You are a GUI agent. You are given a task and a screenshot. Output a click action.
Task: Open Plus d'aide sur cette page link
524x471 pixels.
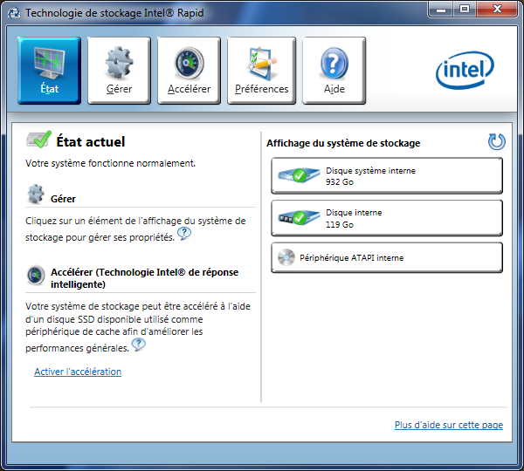click(448, 425)
